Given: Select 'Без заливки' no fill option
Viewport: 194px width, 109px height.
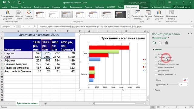Looking at the screenshot, I should 156,54.
